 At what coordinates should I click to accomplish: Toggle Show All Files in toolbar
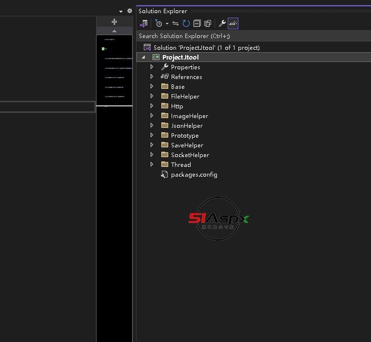click(x=208, y=23)
